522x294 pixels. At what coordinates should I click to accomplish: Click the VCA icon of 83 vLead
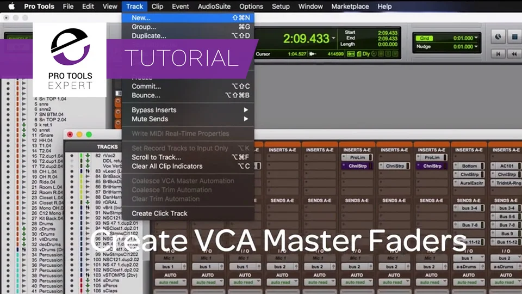tap(88, 171)
